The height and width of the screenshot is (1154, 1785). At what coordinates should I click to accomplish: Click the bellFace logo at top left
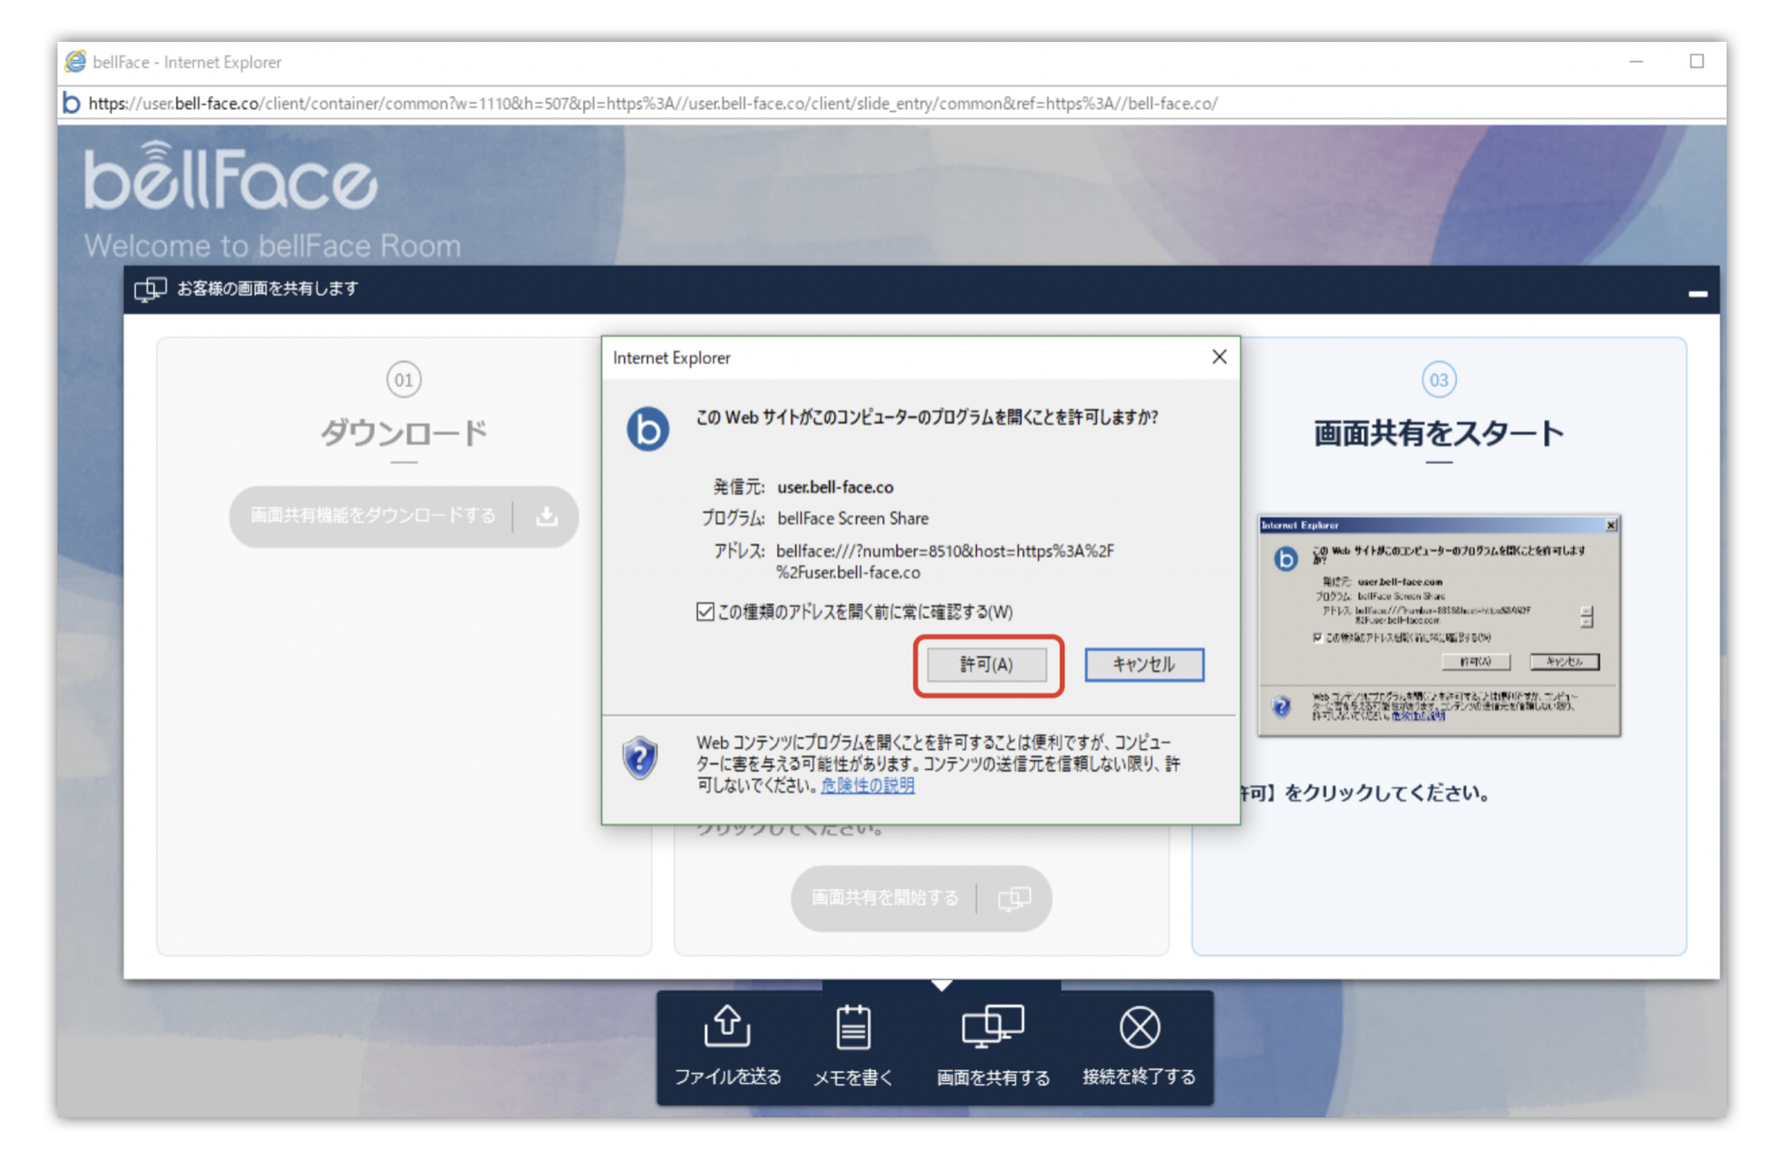pyautogui.click(x=231, y=177)
